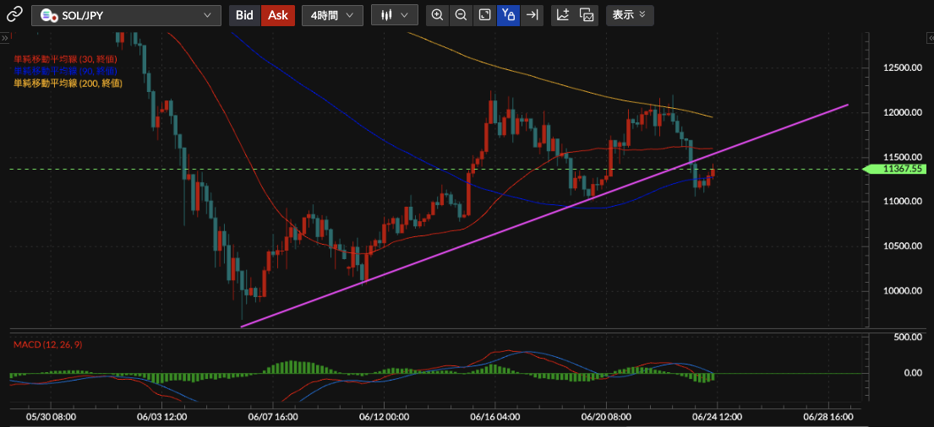Open the add indicator icon
The height and width of the screenshot is (427, 934).
click(x=563, y=15)
